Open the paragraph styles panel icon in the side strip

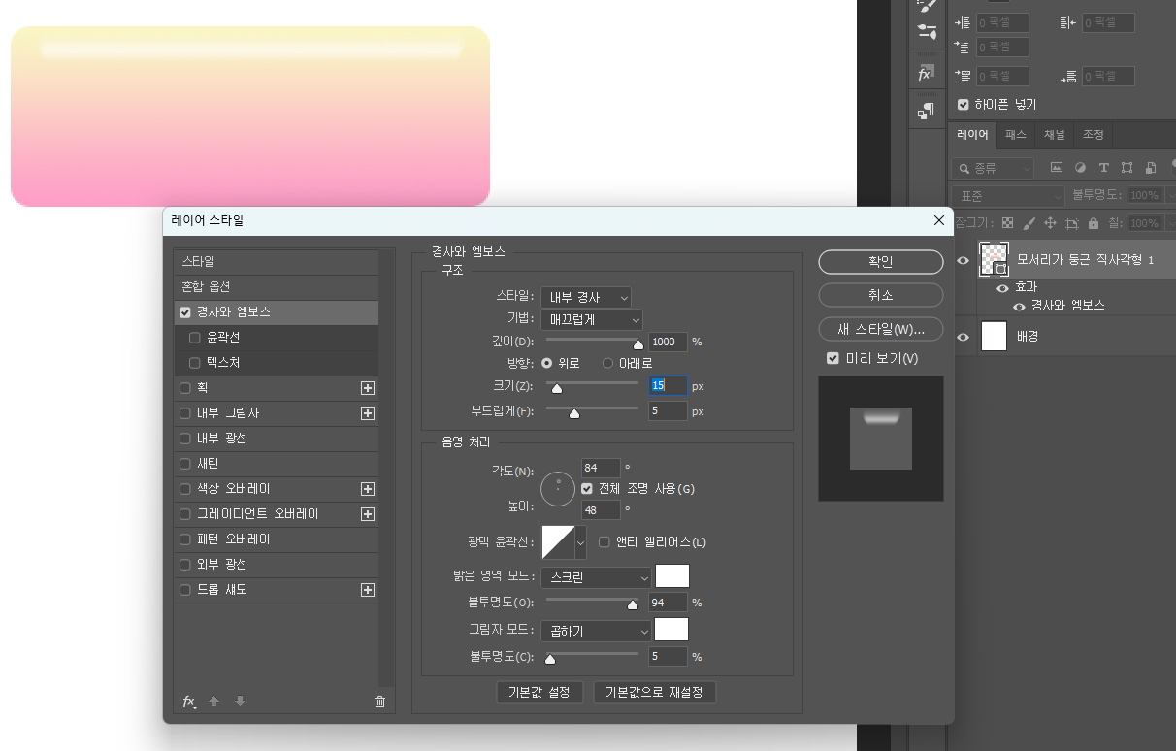pos(925,111)
